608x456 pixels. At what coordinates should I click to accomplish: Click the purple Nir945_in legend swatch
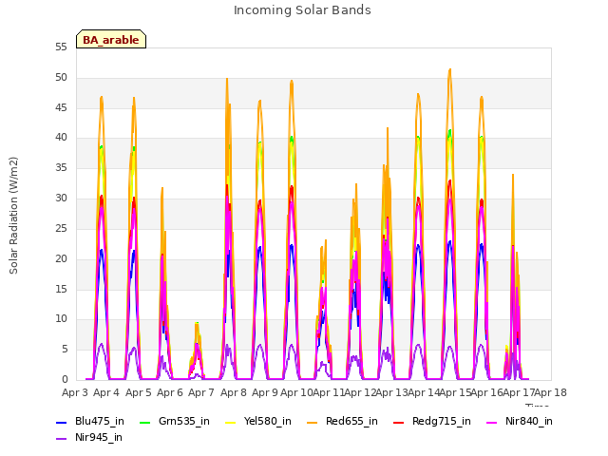(61, 439)
